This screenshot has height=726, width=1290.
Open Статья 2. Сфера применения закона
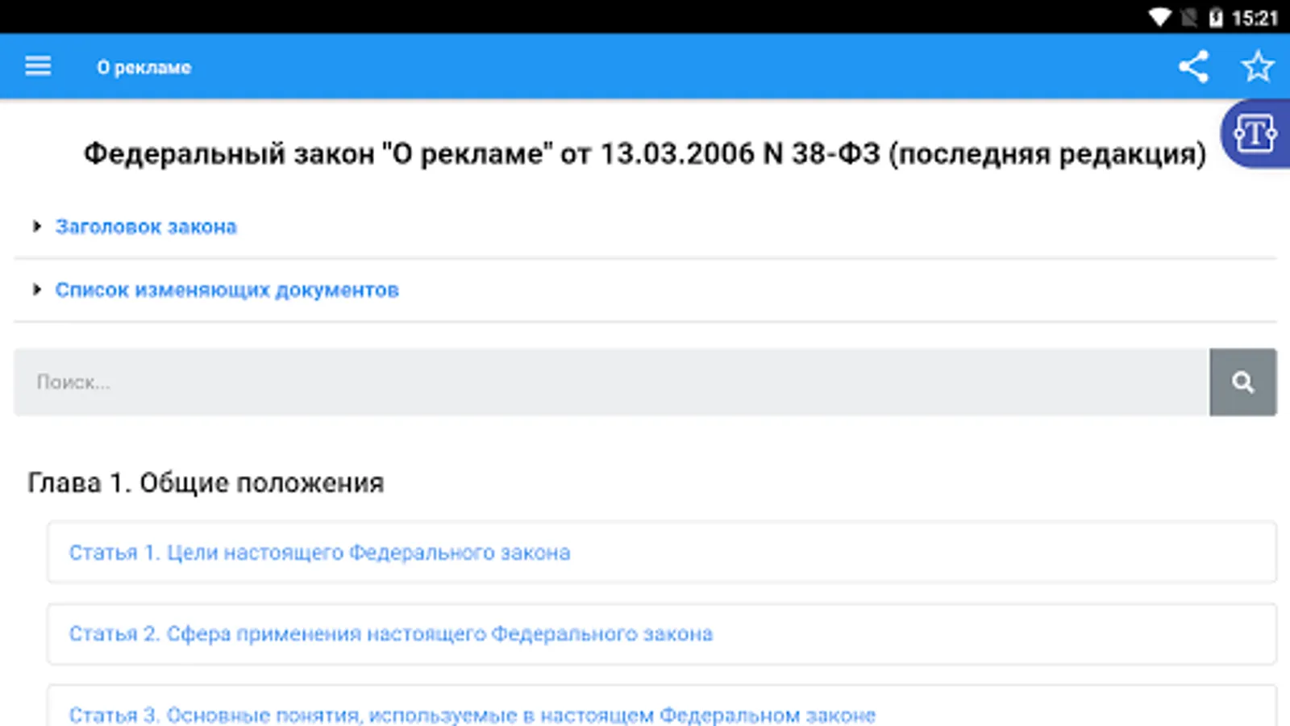661,634
